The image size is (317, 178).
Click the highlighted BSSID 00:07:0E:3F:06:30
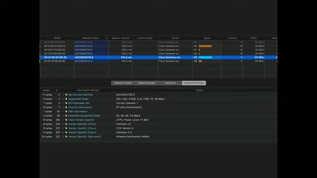[55, 57]
